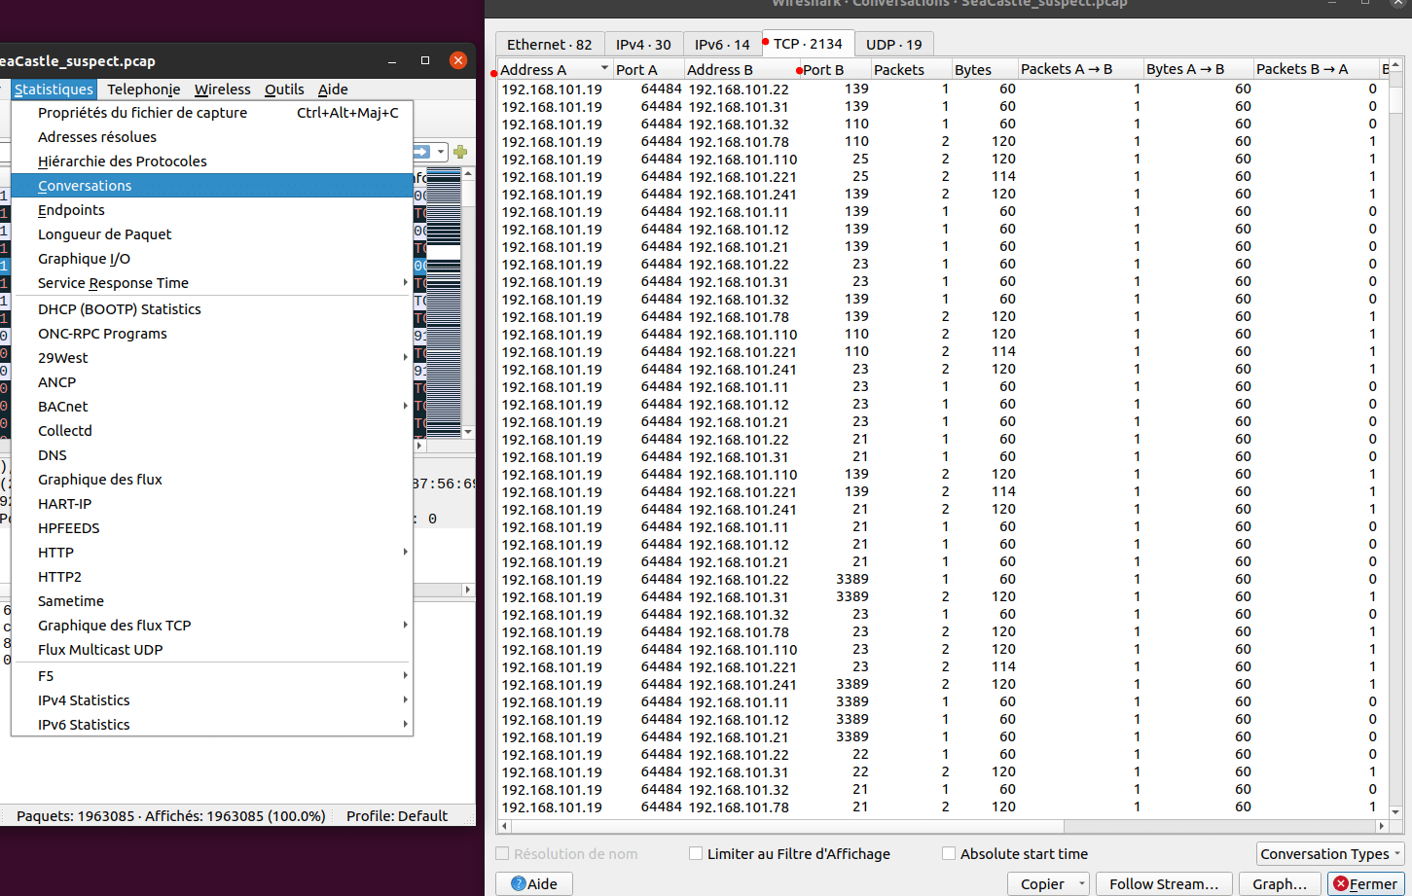Image resolution: width=1412 pixels, height=896 pixels.
Task: Select the HART-IP menu entry
Action: [212, 504]
